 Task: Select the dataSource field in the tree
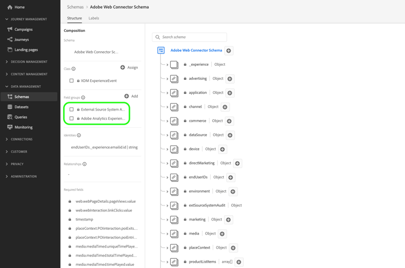point(198,135)
